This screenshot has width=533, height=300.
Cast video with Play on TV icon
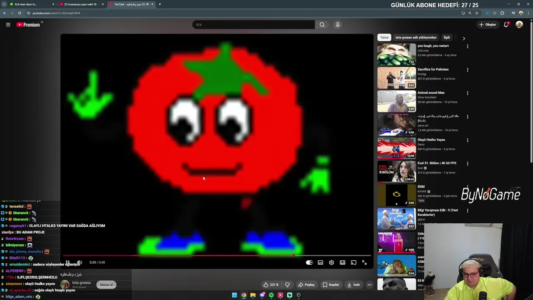[354, 262]
